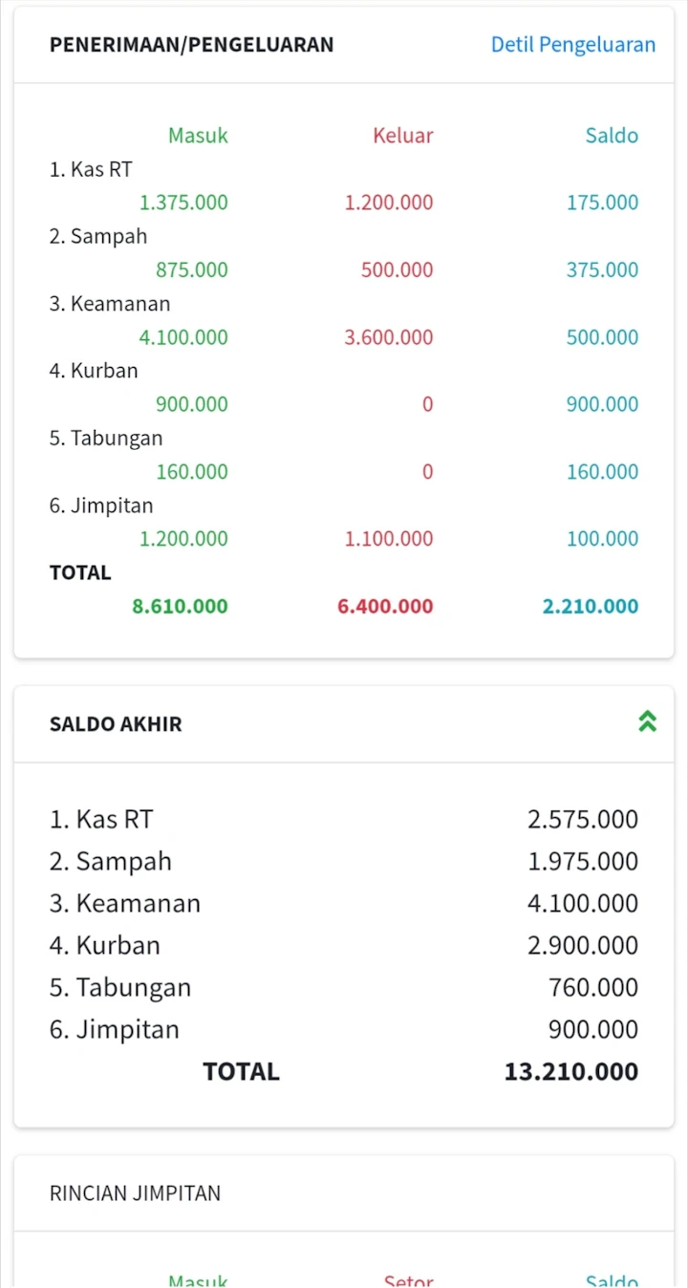
Task: Click the PENERIMAAN/PENGELUARAN header title
Action: (191, 45)
